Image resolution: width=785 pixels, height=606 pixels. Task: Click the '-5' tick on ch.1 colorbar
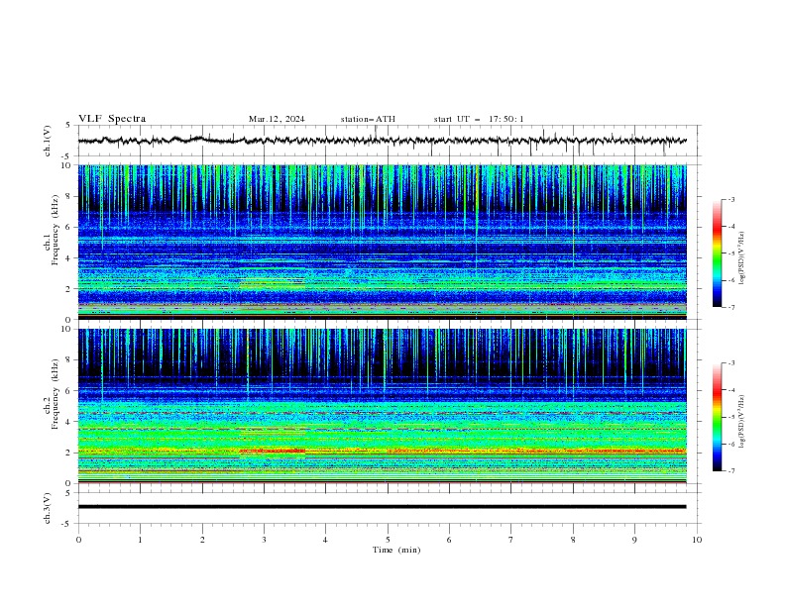click(730, 253)
